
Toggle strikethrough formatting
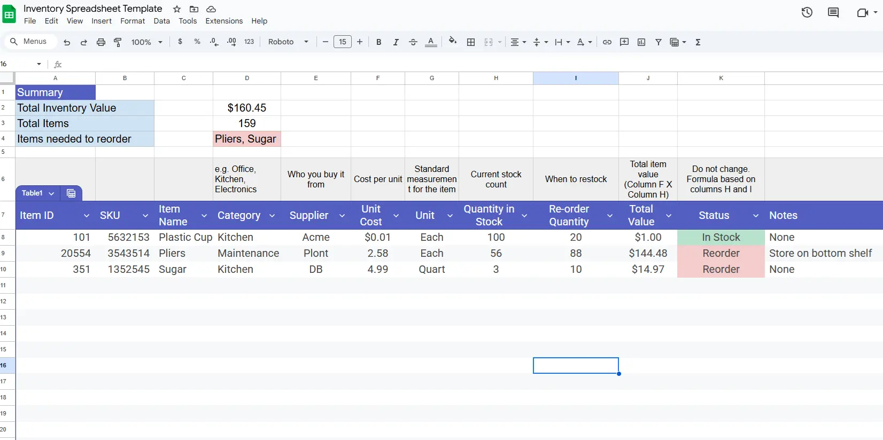413,42
